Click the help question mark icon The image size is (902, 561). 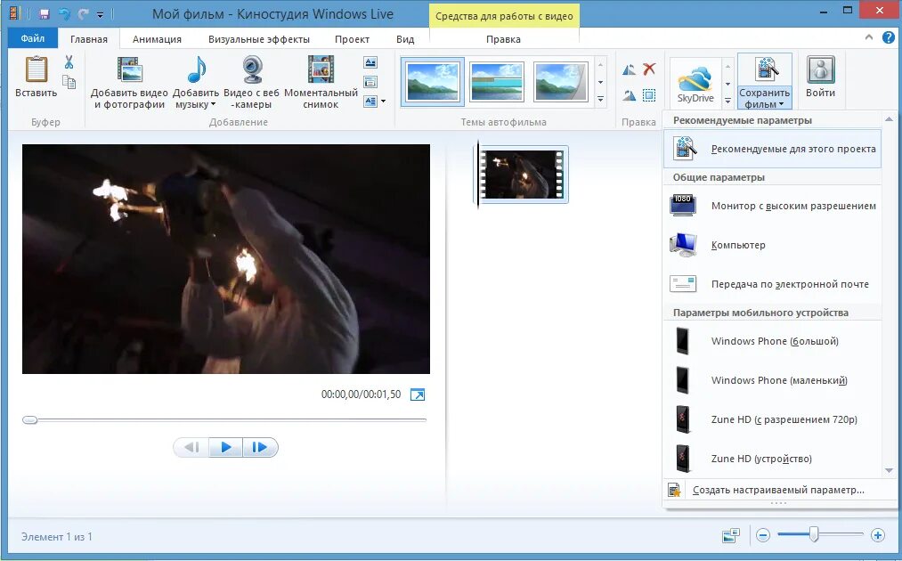[x=888, y=38]
